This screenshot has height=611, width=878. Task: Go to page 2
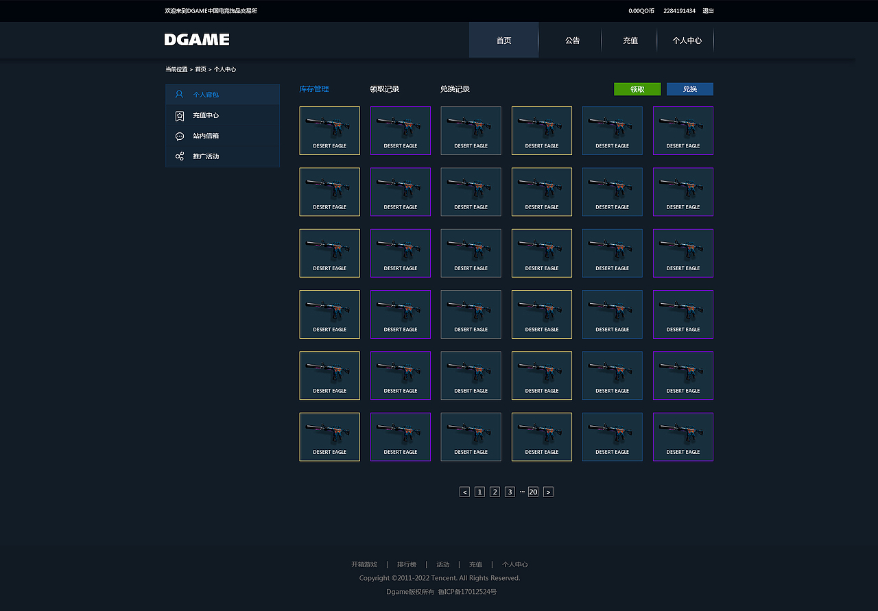click(495, 492)
